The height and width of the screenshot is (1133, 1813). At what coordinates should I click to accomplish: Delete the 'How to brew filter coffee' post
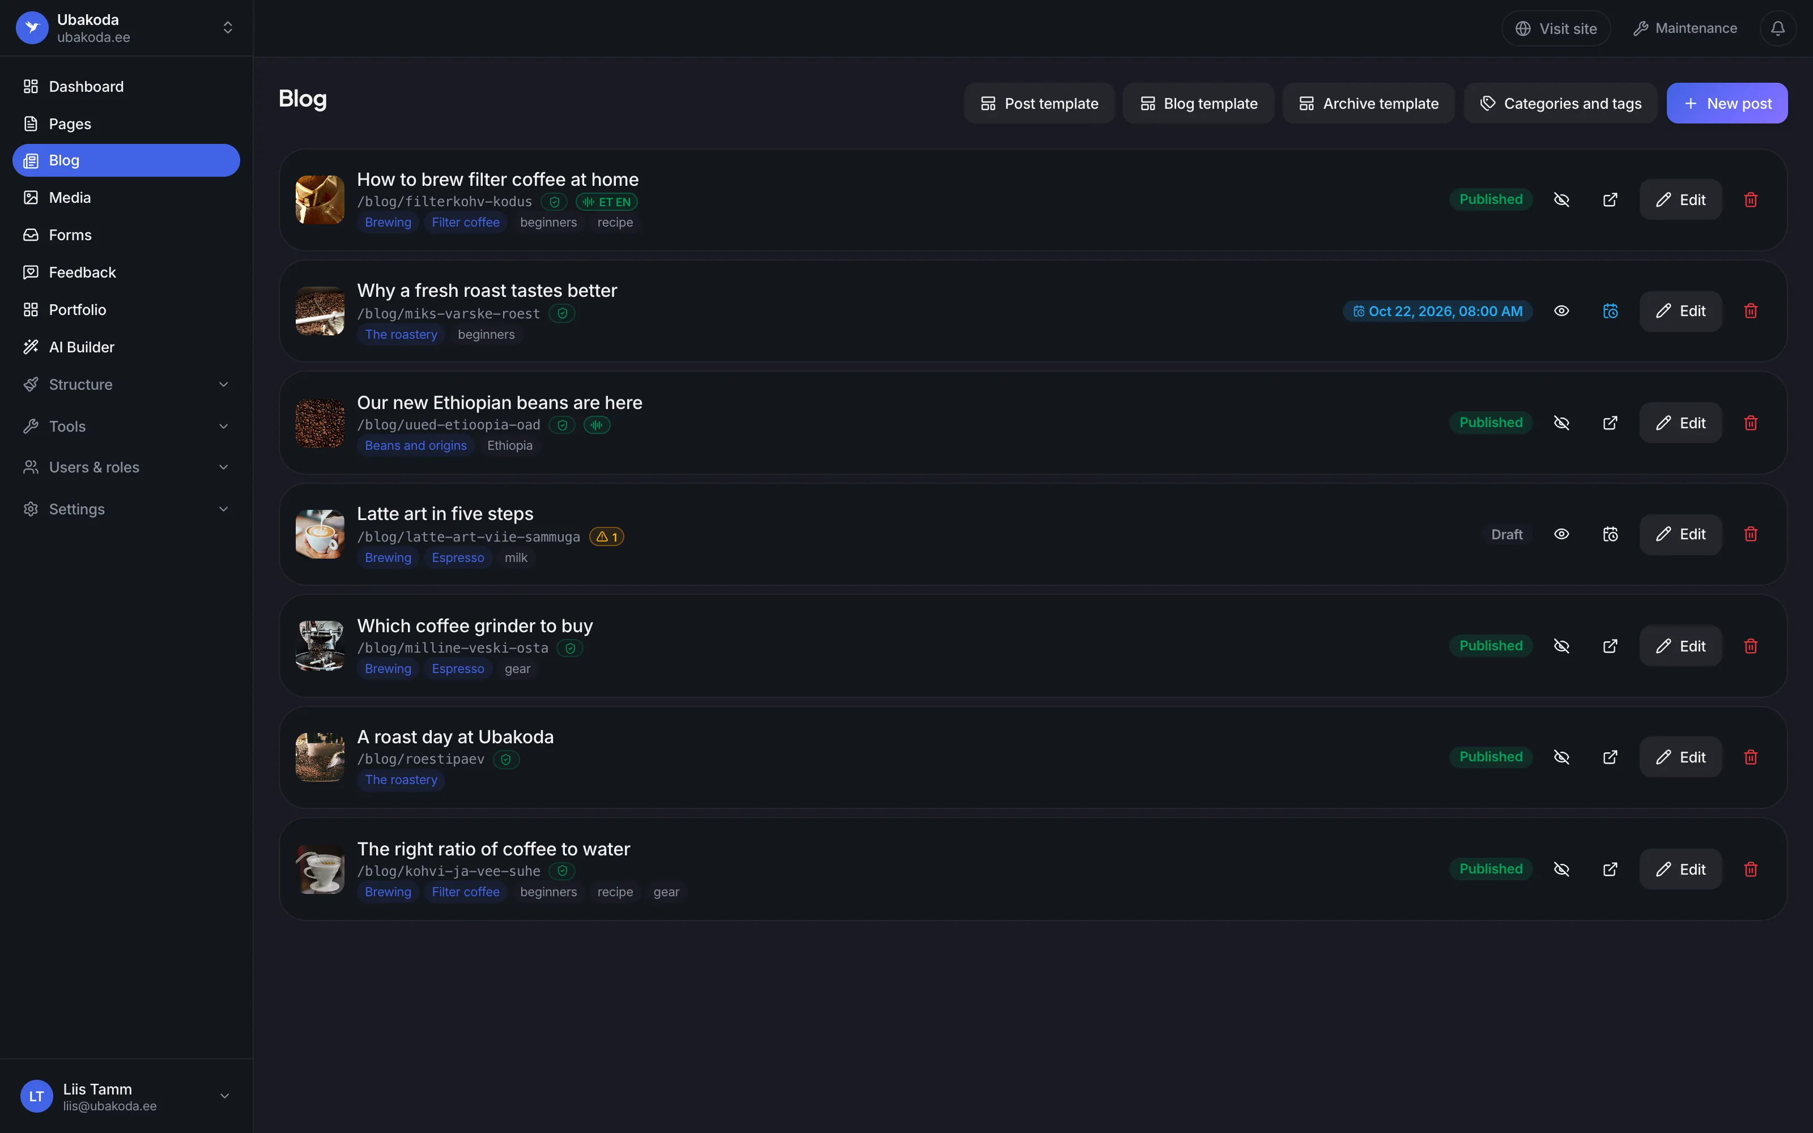tap(1751, 199)
